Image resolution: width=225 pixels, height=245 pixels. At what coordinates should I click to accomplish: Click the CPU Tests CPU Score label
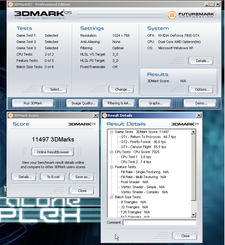[x=137, y=152]
